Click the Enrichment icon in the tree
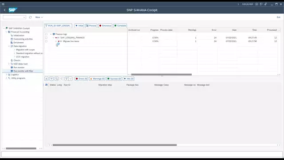 pyautogui.click(x=12, y=43)
